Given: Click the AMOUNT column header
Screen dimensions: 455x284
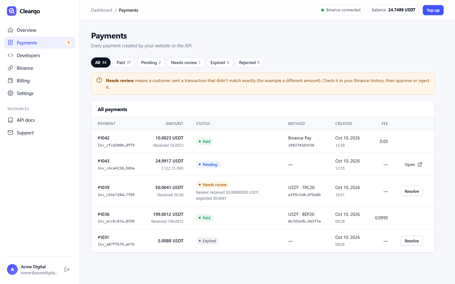Looking at the screenshot, I should point(174,124).
